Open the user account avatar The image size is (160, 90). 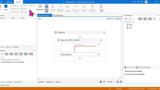(x=146, y=2)
